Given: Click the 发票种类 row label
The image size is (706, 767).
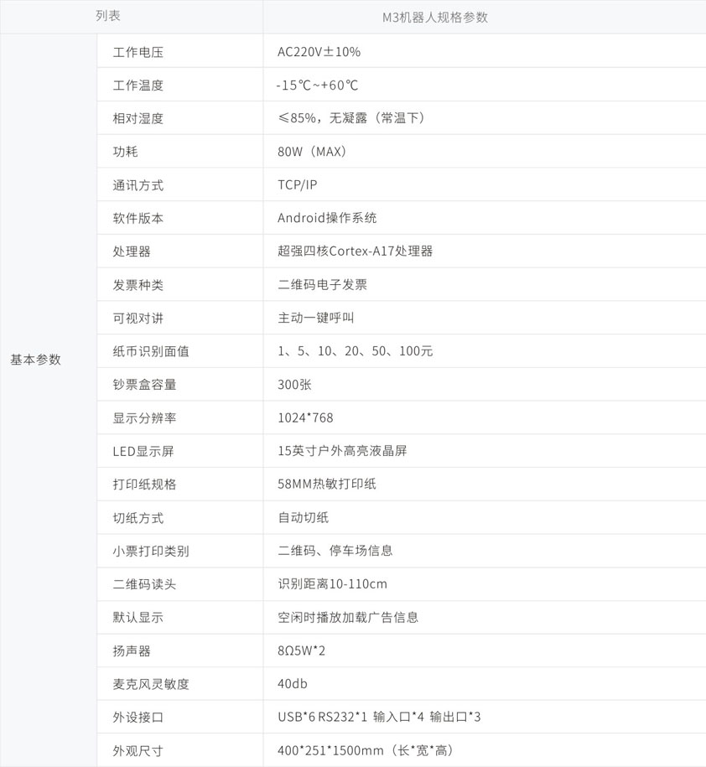Looking at the screenshot, I should coord(138,285).
